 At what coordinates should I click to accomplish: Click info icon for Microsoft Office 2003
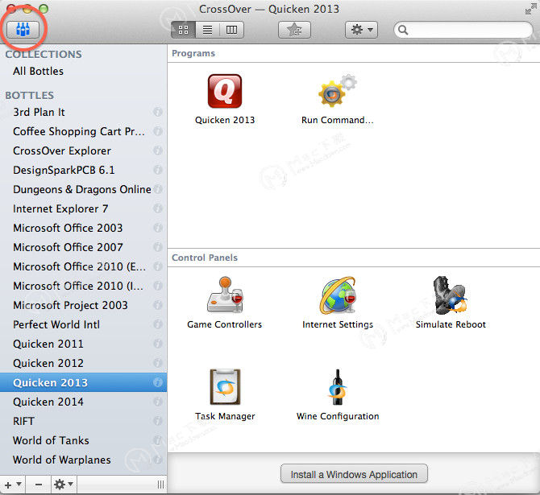tap(158, 228)
